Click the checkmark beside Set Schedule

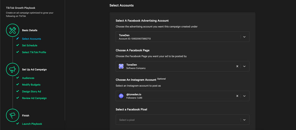pos(18,45)
